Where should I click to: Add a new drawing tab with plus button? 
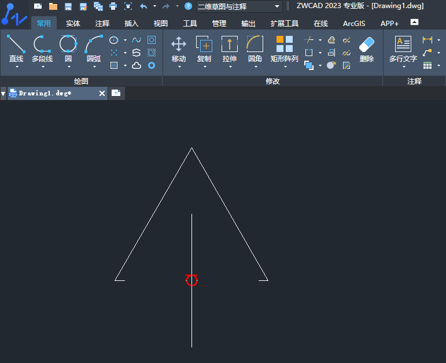[116, 93]
